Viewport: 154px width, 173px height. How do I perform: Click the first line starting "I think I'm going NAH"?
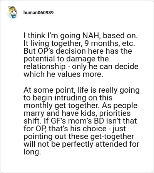(x=80, y=36)
